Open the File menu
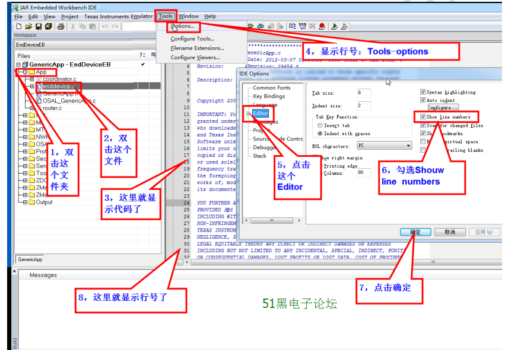The image size is (505, 350). (x=18, y=17)
